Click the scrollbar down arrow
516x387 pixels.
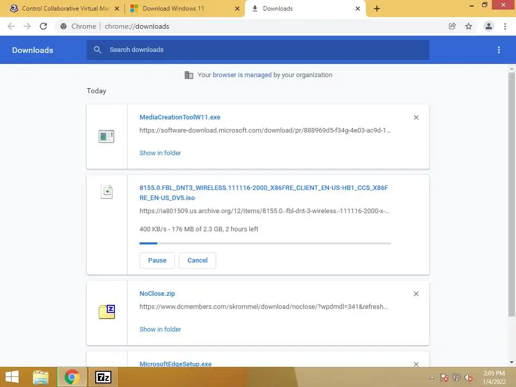[511, 363]
